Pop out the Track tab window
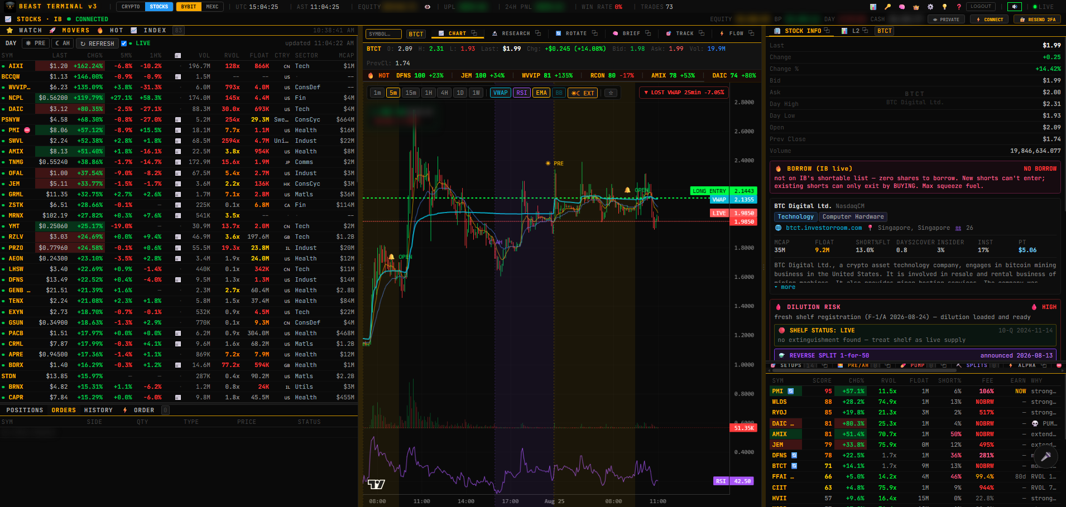The image size is (1066, 507). click(702, 33)
